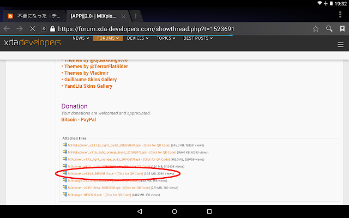Click attachment icon for MiFileExplorer_v3.1.6 file
Viewport: 349px width, 218px height.
65,152
